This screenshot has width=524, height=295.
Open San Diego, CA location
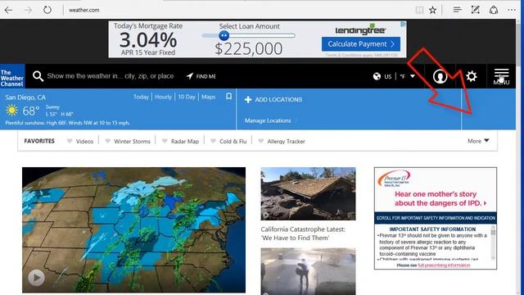pos(25,98)
